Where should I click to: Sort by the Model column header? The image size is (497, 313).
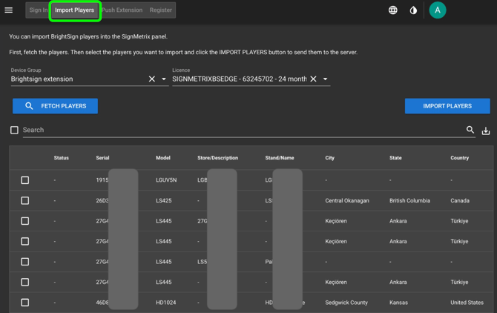[163, 158]
